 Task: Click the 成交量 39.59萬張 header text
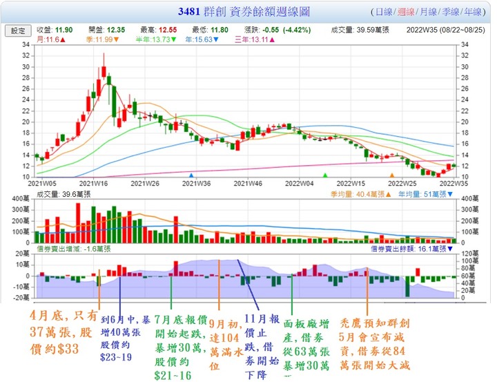click(x=360, y=30)
